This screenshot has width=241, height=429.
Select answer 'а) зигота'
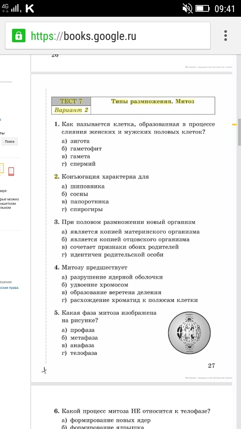coord(76,141)
